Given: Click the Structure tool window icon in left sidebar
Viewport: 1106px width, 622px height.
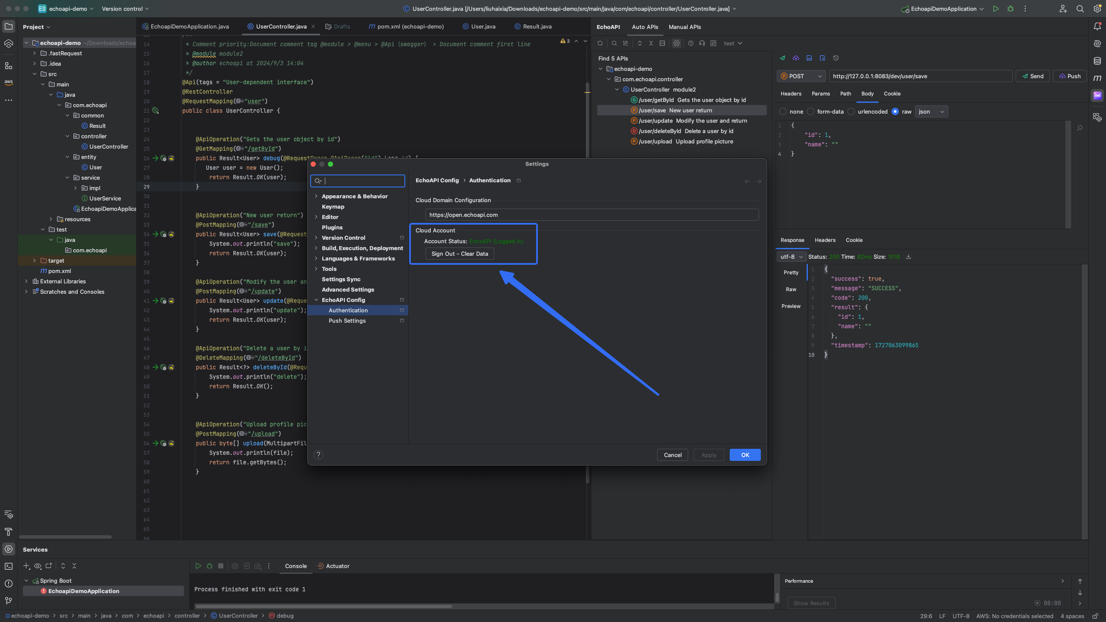Looking at the screenshot, I should 9,66.
